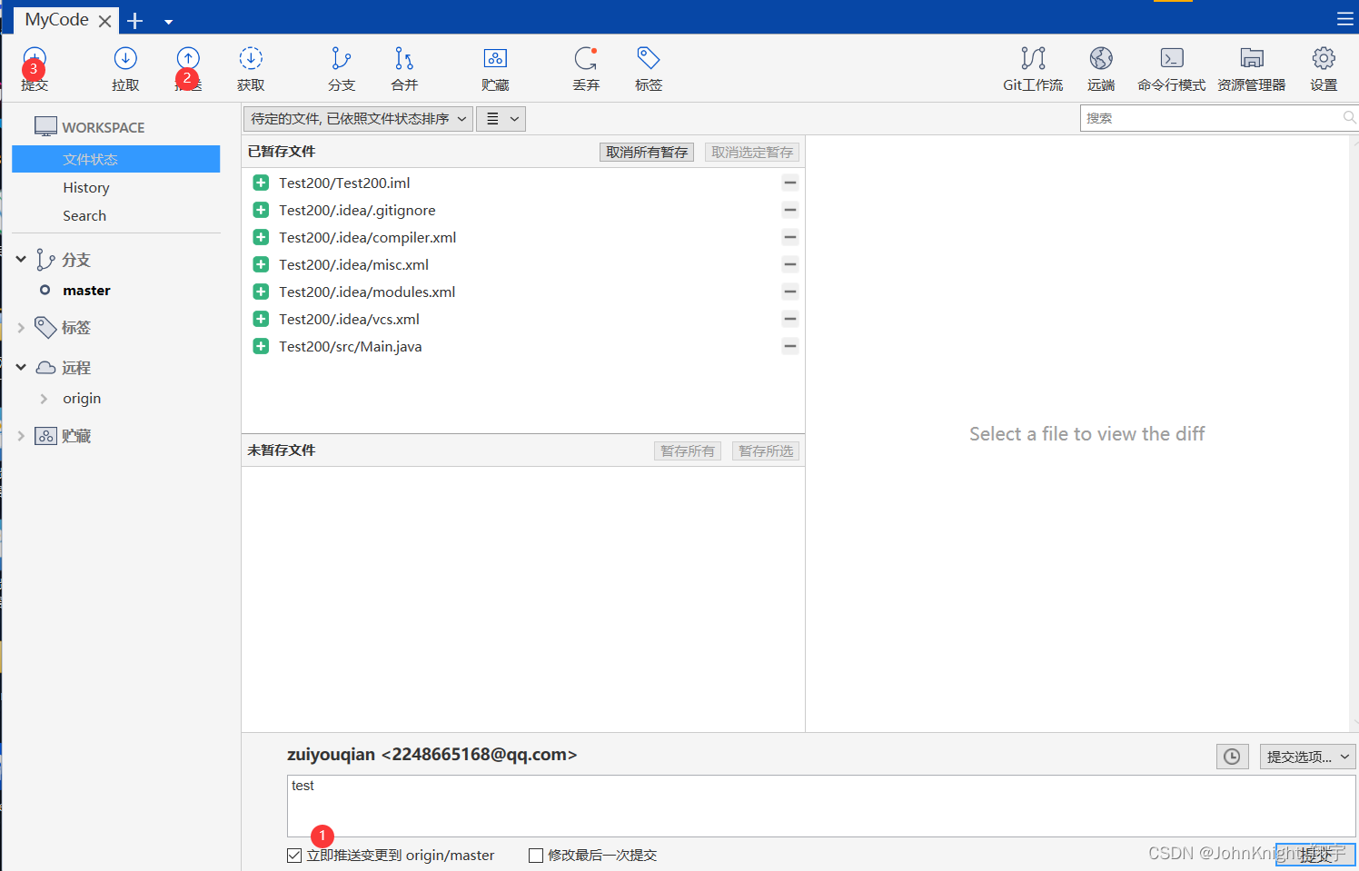The height and width of the screenshot is (871, 1359).
Task: Add a new tab with plus icon
Action: pyautogui.click(x=135, y=20)
